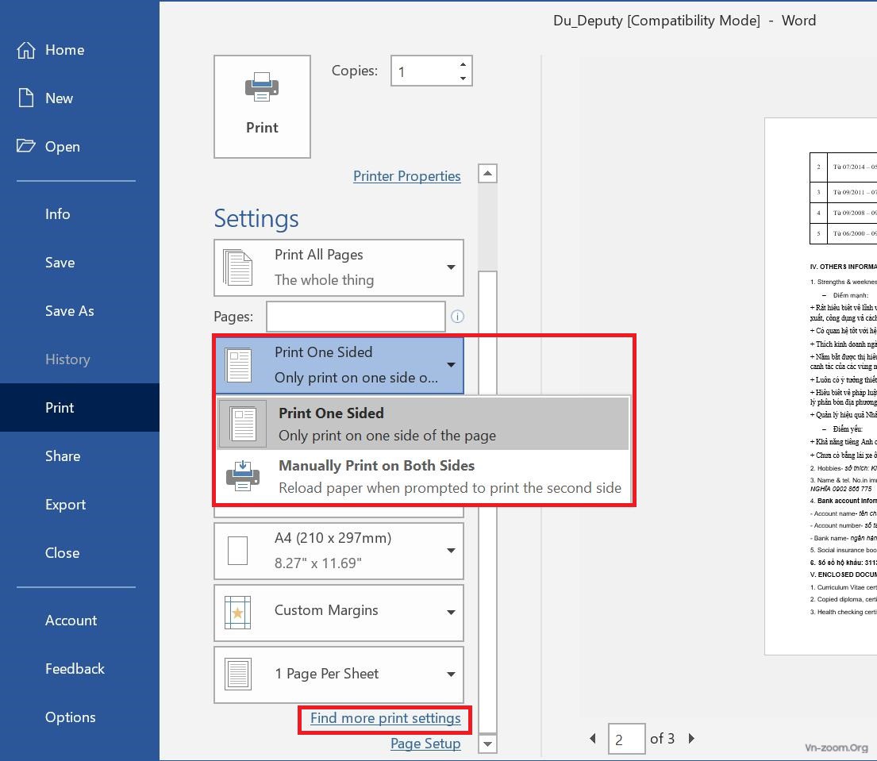This screenshot has height=761, width=877.
Task: Click Find more print settings link
Action: click(385, 718)
